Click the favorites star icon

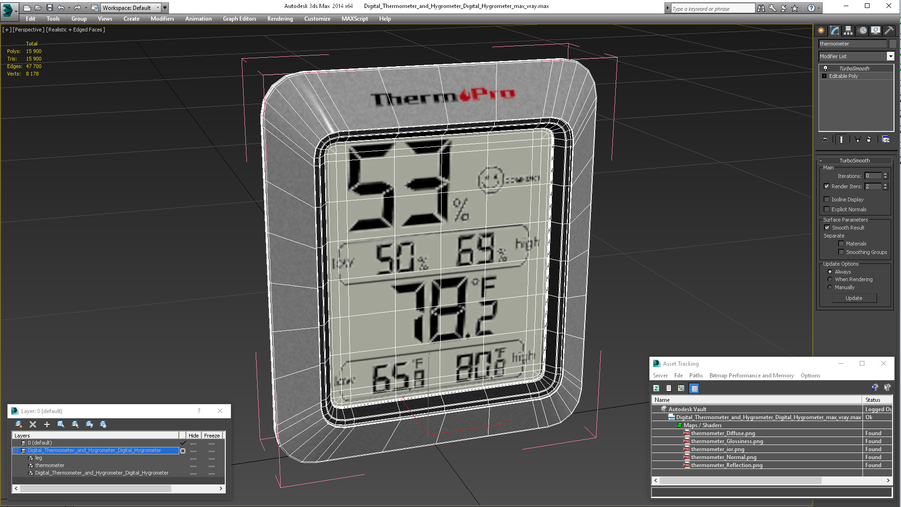coord(794,8)
